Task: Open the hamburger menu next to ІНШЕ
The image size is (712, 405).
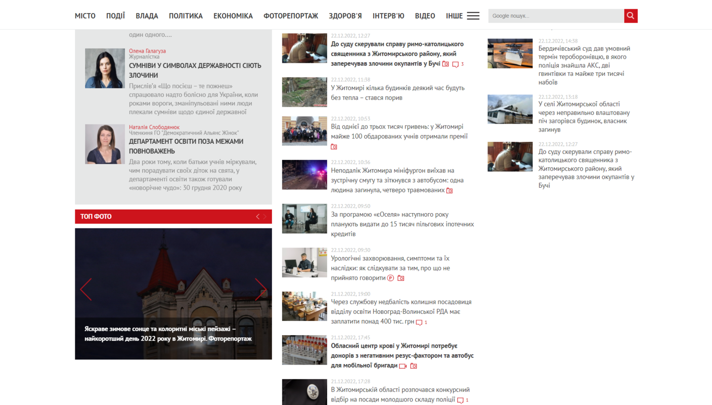Action: pos(473,16)
